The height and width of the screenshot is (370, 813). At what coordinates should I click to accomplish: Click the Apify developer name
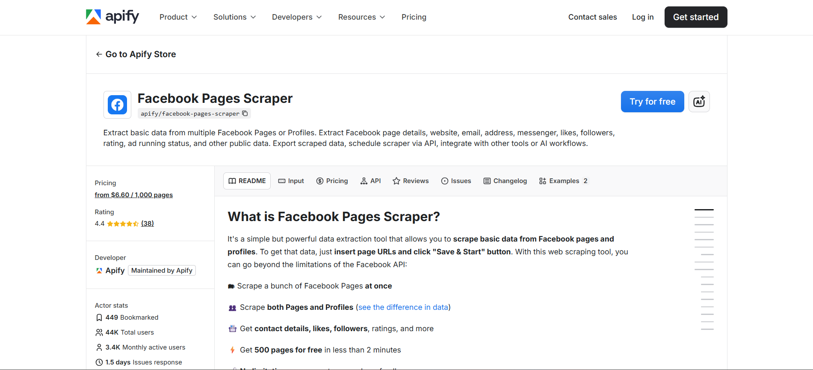pyautogui.click(x=115, y=271)
